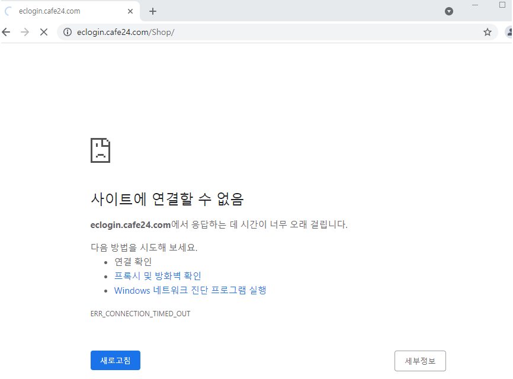The image size is (513, 379).
Task: Minimize the Chrome browser window
Action: coord(476,5)
